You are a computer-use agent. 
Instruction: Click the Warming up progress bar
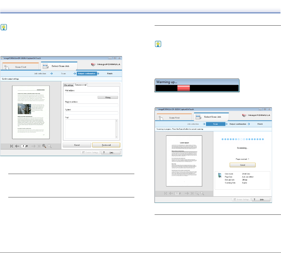[197, 88]
